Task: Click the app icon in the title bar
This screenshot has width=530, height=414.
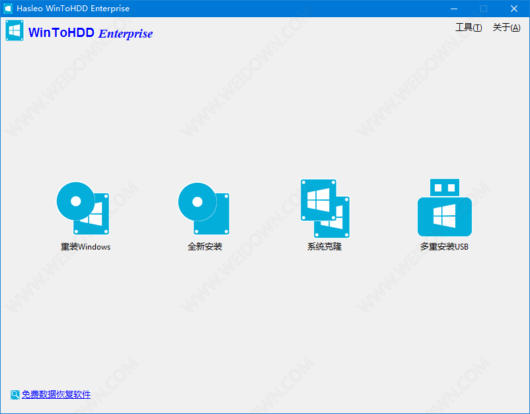Action: pos(8,9)
